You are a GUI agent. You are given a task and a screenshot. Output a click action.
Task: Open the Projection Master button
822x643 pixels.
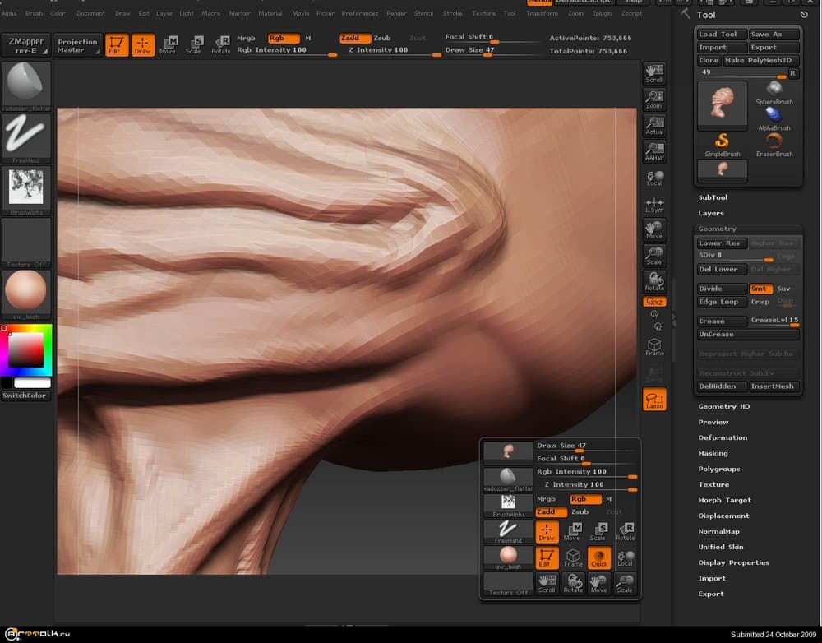[77, 45]
